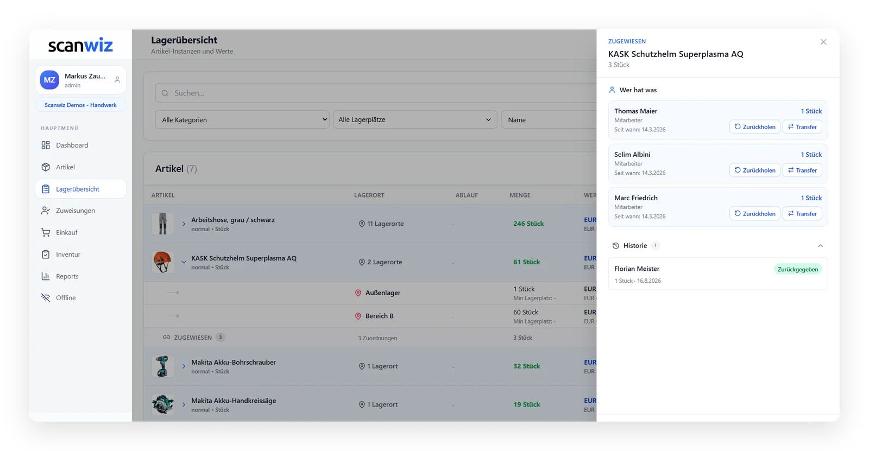The height and width of the screenshot is (451, 869).
Task: Click the 3 Zuordnungen text
Action: tap(377, 338)
